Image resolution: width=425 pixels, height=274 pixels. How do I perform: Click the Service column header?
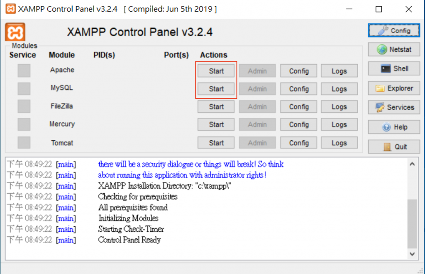pyautogui.click(x=23, y=55)
